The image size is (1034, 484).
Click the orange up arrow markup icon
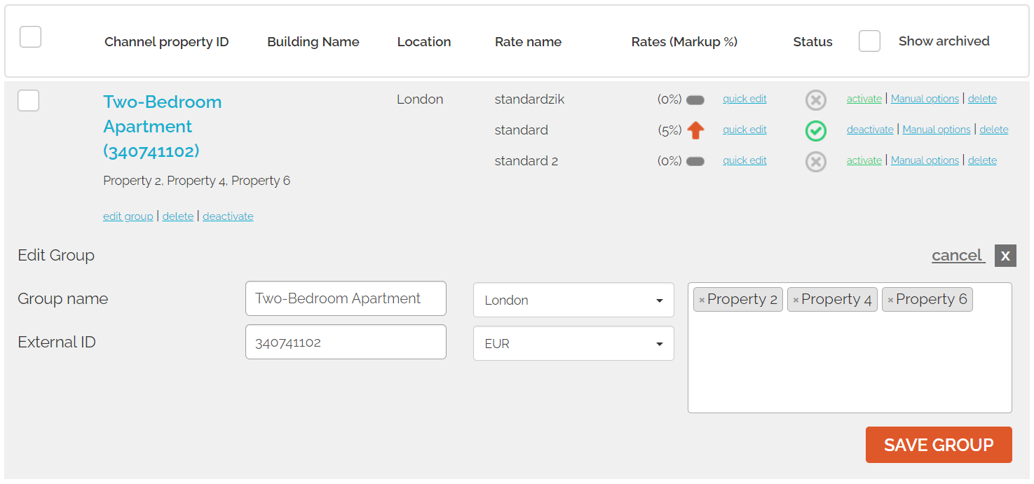(695, 130)
